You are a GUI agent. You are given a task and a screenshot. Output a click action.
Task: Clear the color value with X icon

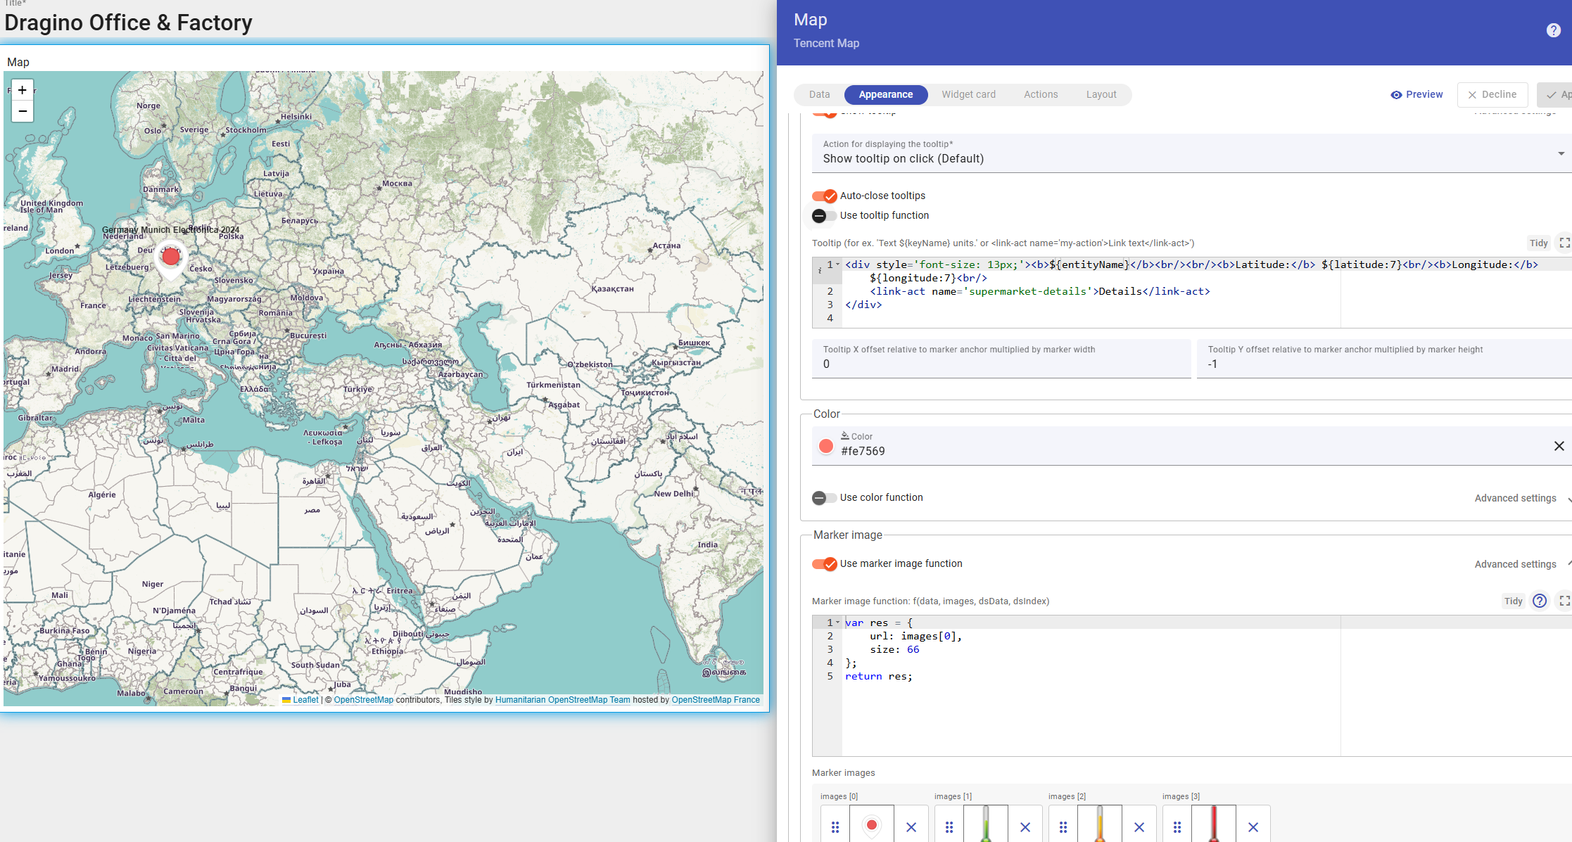point(1559,446)
